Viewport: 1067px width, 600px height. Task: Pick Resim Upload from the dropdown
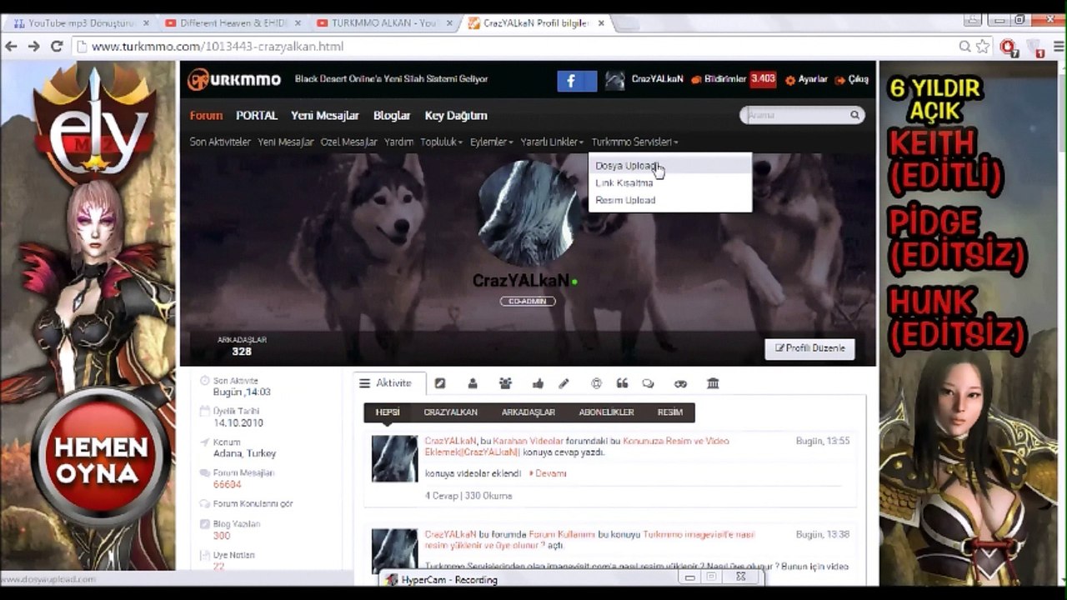(x=670, y=201)
